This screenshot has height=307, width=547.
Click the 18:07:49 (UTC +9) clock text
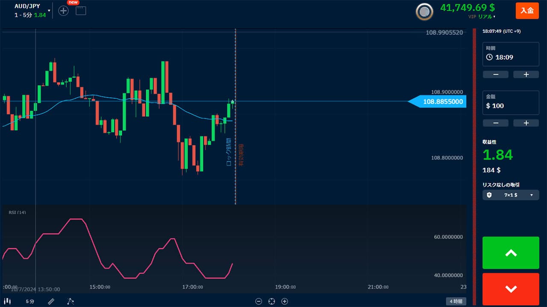click(x=502, y=31)
